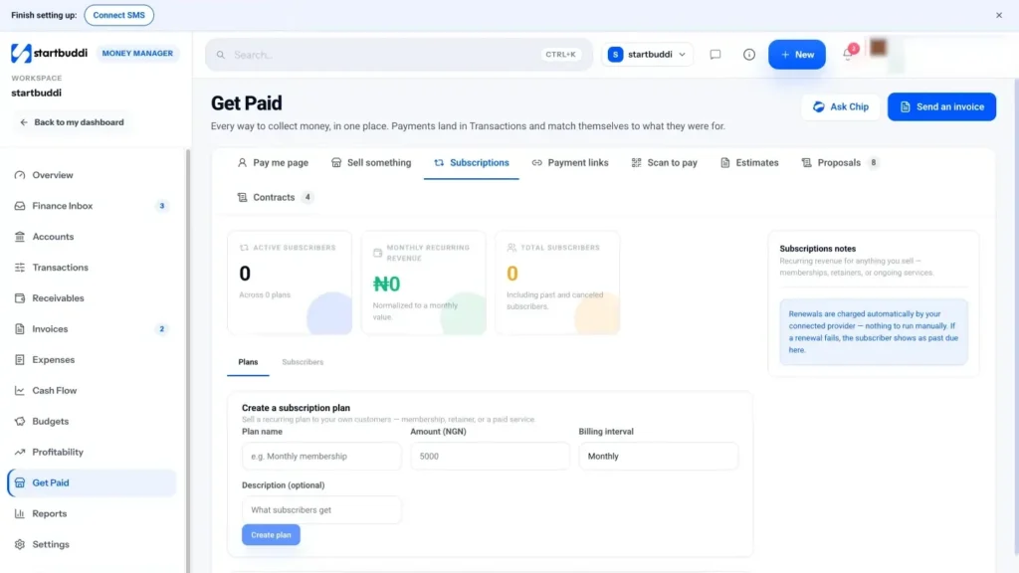Screen dimensions: 1019x573
Task: Click the Contracts scroll icon
Action: [242, 197]
